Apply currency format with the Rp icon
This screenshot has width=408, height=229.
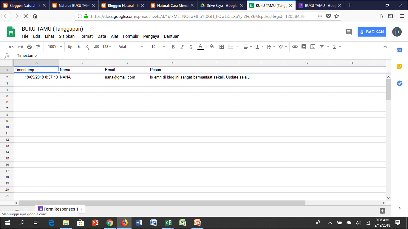click(x=70, y=47)
